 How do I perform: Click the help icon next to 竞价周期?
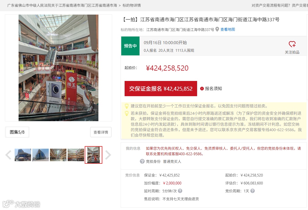[x=253, y=191]
